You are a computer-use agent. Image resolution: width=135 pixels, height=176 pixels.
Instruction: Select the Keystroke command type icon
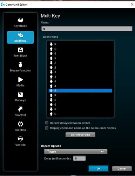20,20
